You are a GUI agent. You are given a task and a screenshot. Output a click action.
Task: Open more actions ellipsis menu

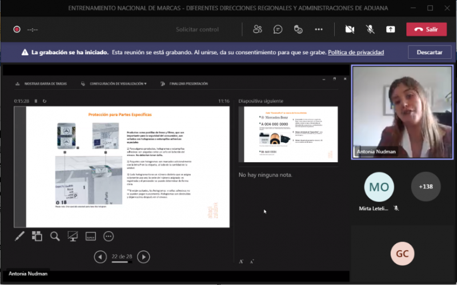point(319,29)
